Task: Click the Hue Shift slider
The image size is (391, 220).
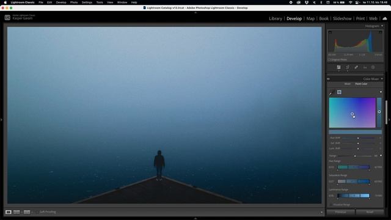Action: pos(358,138)
